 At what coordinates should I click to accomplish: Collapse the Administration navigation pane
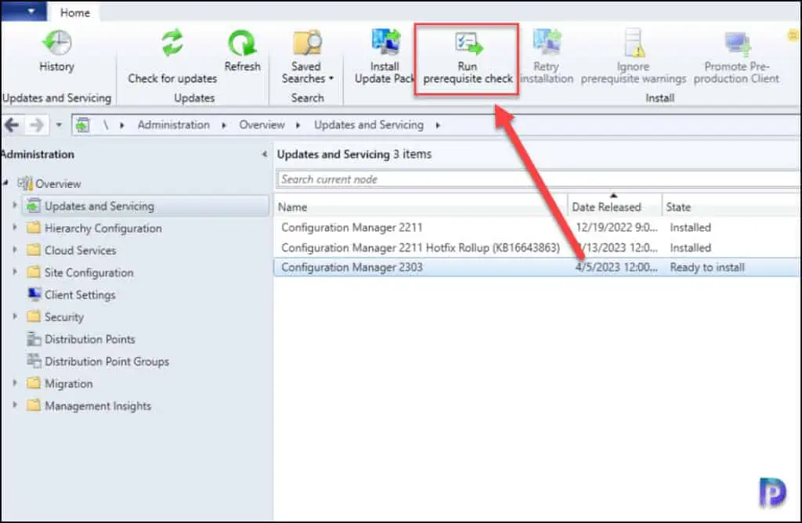[265, 154]
